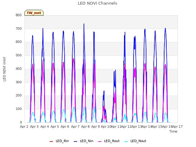Viewport: 196px width, 147px height.
Task: Click the Apr 17 x-axis tick label
Action: click(178, 126)
